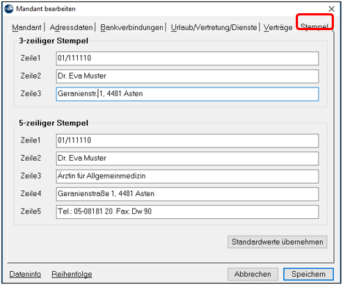The image size is (342, 285).
Task: Click Zeile2 field of 3-zeiliger Stempel
Action: (187, 76)
